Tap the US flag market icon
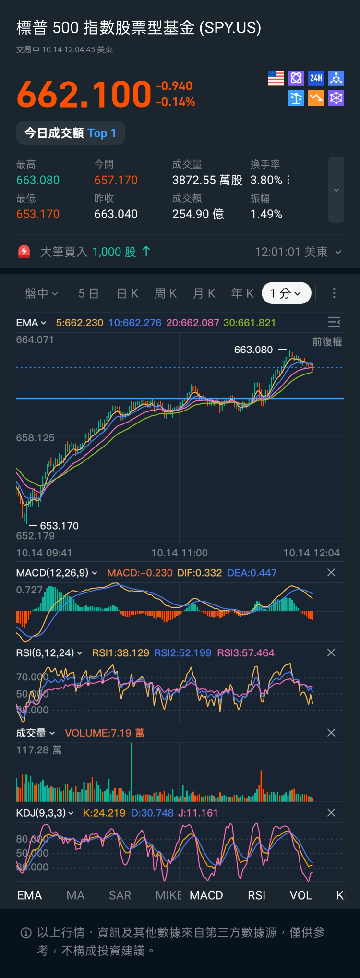The image size is (360, 978). click(x=276, y=78)
